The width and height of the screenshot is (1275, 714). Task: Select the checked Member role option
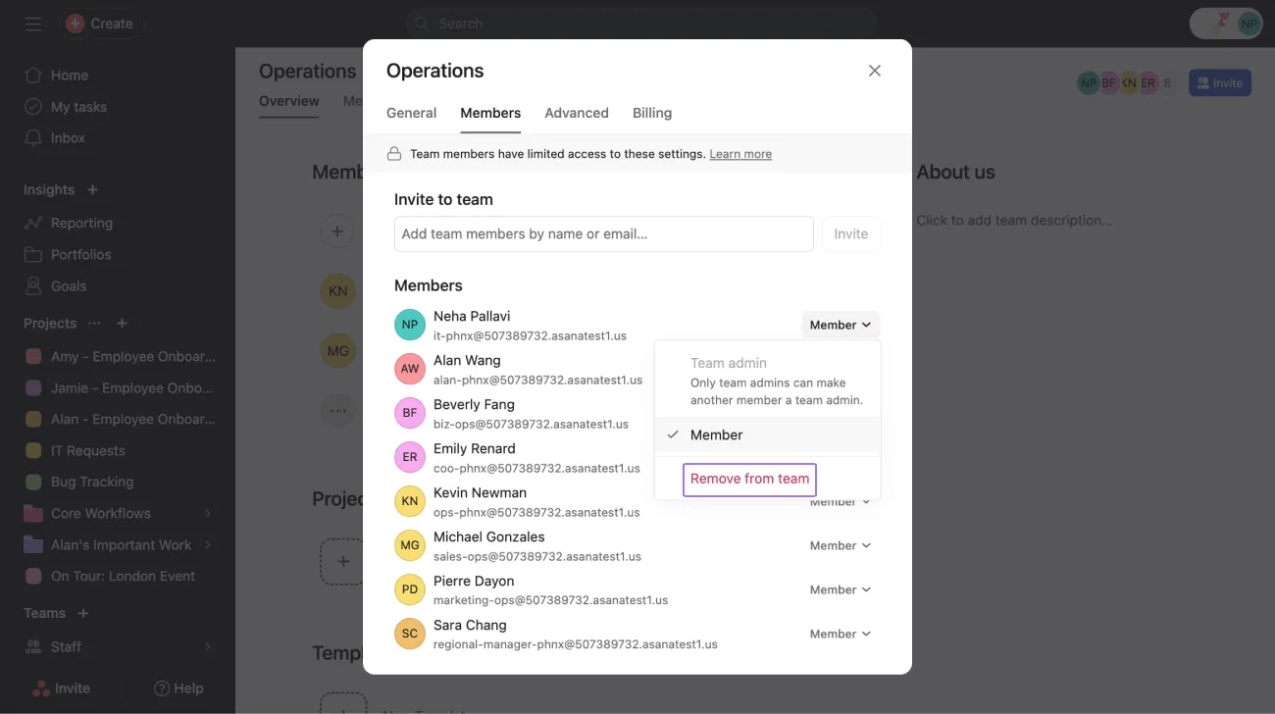pos(716,434)
